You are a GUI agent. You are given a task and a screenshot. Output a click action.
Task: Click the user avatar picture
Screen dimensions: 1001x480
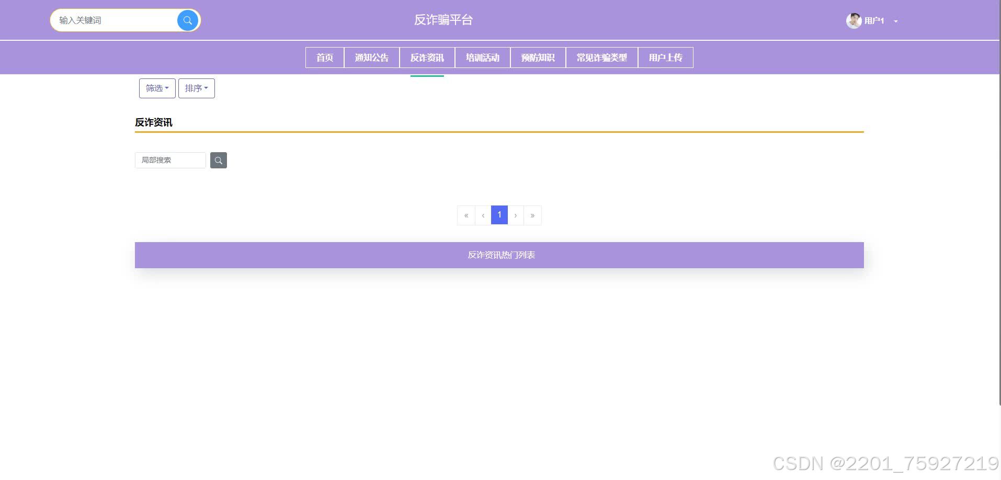[854, 21]
